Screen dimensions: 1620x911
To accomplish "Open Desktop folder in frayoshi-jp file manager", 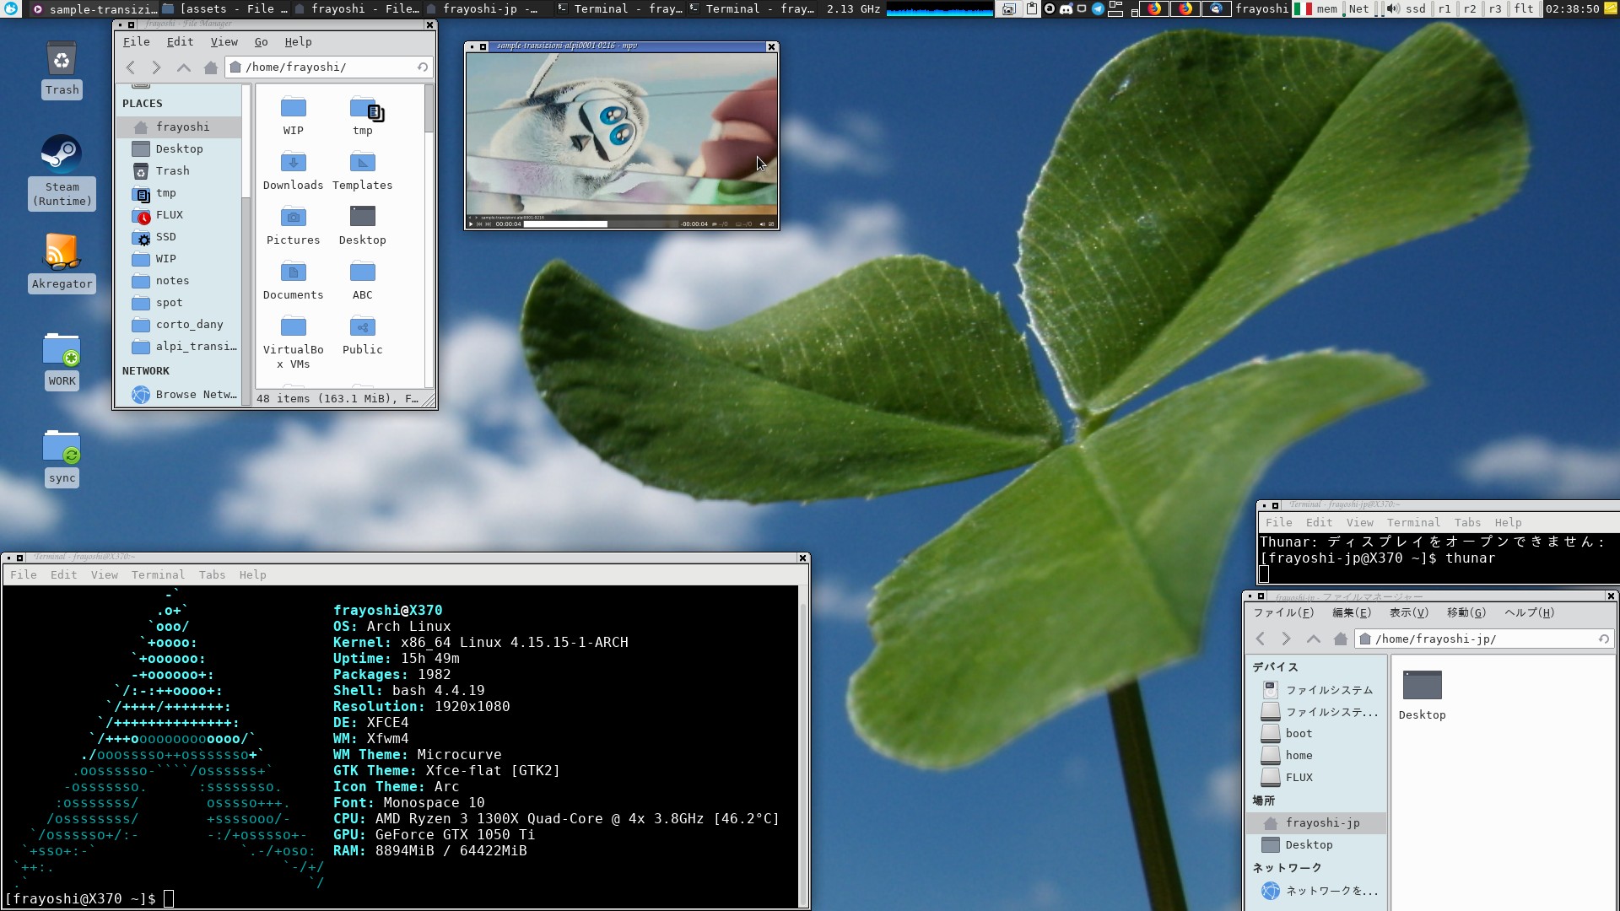I will (1422, 695).
